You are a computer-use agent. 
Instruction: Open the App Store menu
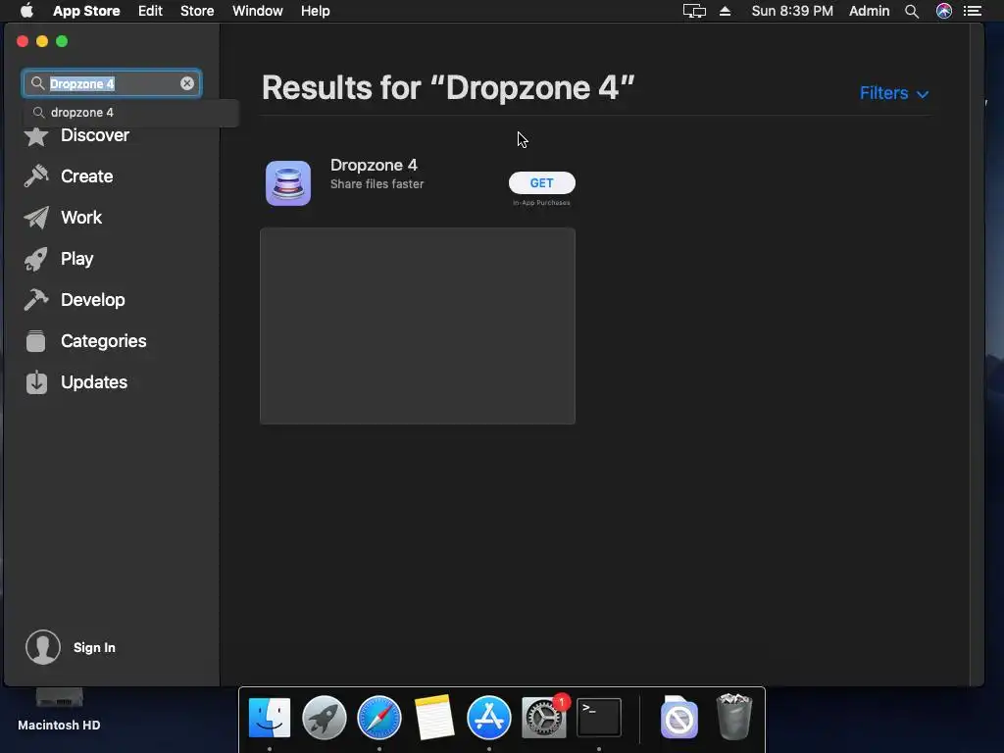click(x=86, y=11)
